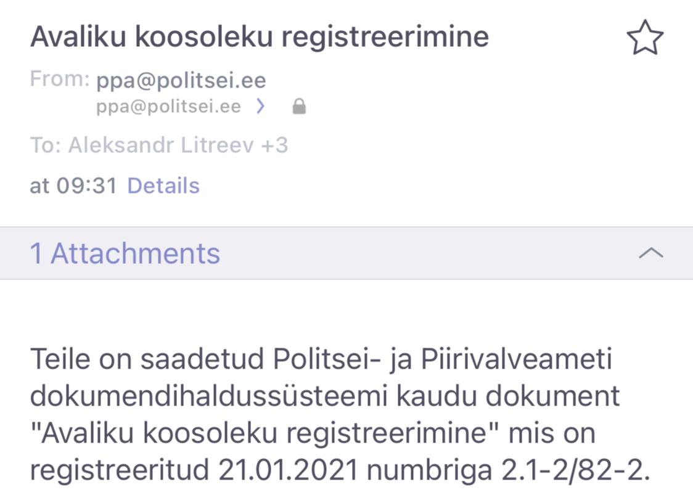This screenshot has height=490, width=693.
Task: Collapse the attachments section chevron
Action: (x=651, y=253)
